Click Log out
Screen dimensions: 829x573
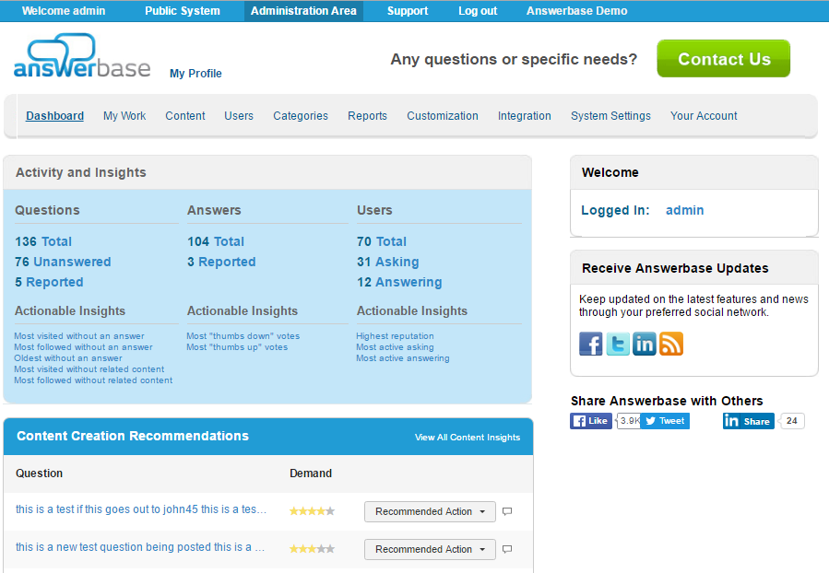(478, 10)
